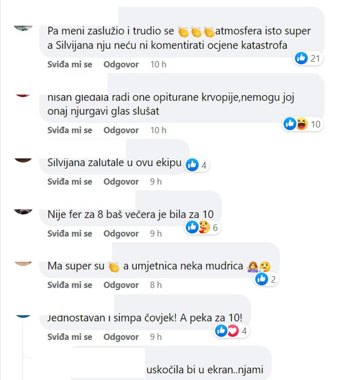Like the Silvijana zalutale u ovu ekipu comment
The height and width of the screenshot is (380, 351).
click(70, 182)
